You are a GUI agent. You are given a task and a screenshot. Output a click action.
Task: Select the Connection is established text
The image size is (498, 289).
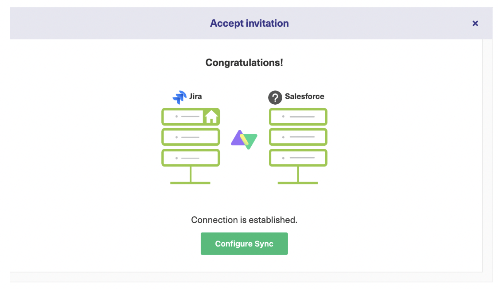[x=244, y=220]
